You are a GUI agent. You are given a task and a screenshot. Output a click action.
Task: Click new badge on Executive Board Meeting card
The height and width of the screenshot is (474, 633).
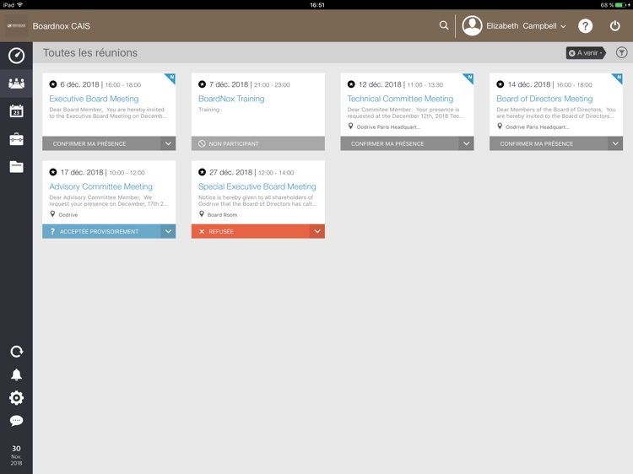(171, 78)
